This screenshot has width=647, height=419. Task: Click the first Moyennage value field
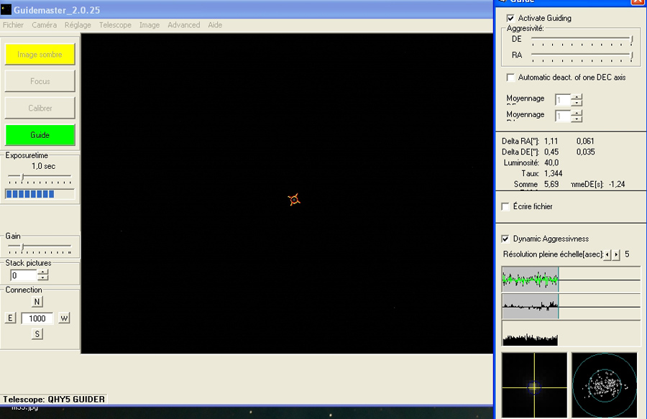coord(563,100)
